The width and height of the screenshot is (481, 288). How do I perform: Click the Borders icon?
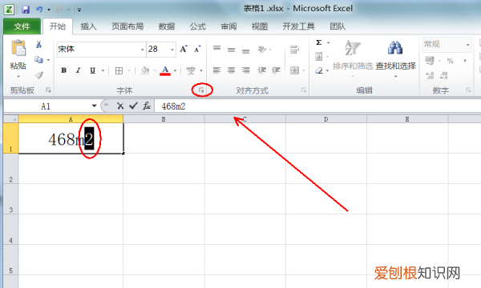tap(119, 70)
